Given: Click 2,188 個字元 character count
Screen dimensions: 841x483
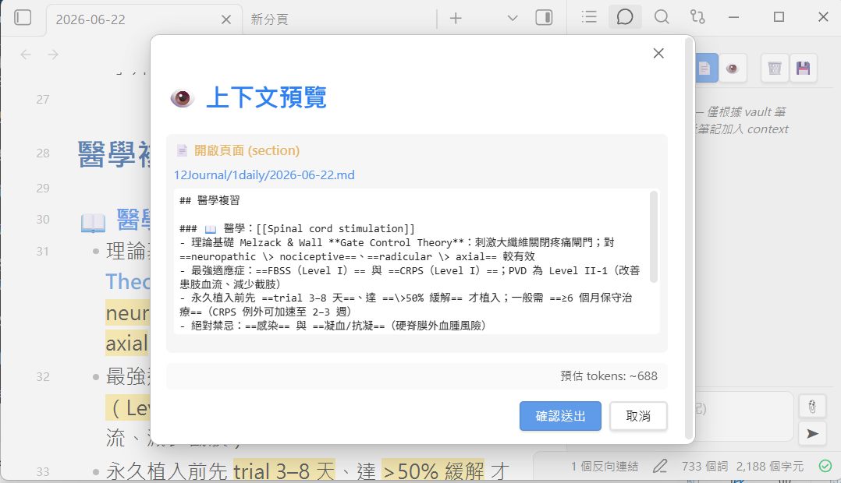Looking at the screenshot, I should point(770,467).
